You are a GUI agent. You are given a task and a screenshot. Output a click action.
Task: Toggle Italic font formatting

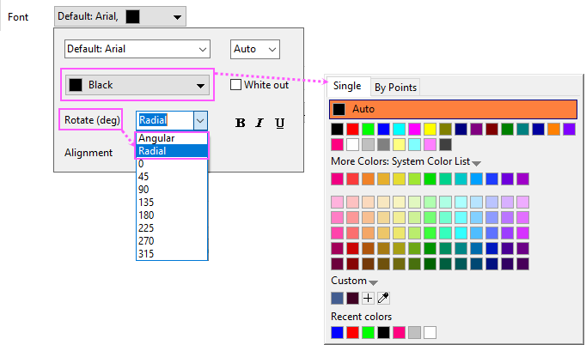coord(259,123)
